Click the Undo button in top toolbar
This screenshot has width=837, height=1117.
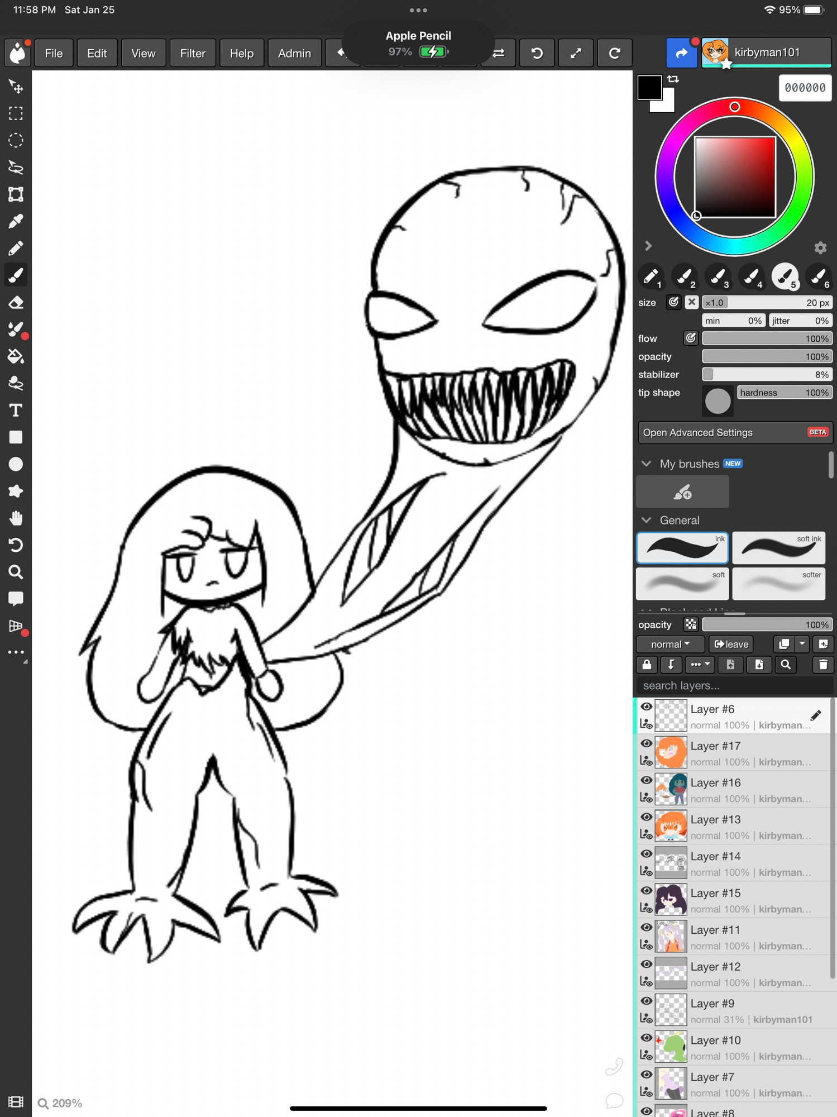(537, 53)
